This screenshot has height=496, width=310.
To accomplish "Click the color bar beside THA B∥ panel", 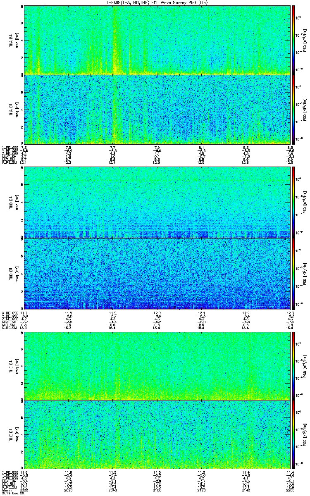I will pyautogui.click(x=293, y=109).
